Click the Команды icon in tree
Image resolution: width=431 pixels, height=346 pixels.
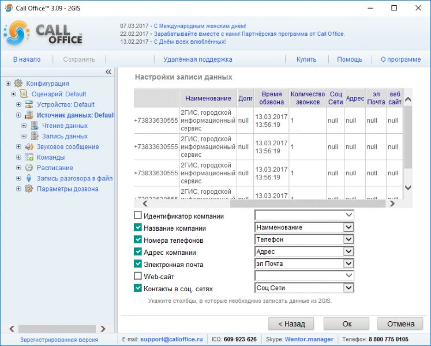coord(29,157)
